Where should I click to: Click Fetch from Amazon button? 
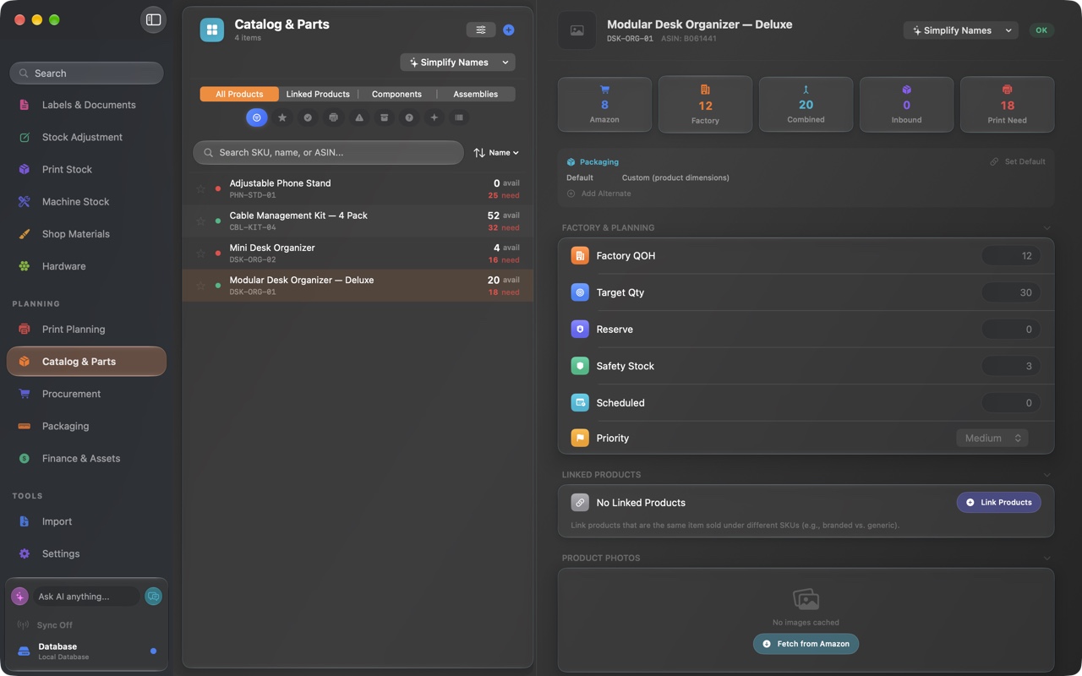click(x=806, y=644)
